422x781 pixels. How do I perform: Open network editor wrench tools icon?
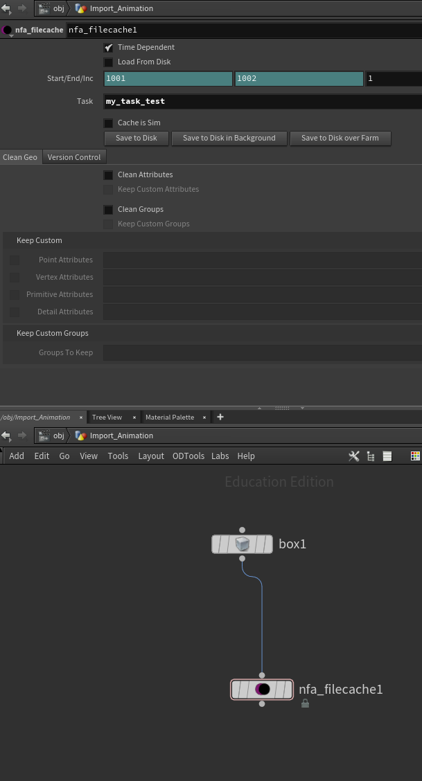click(353, 456)
